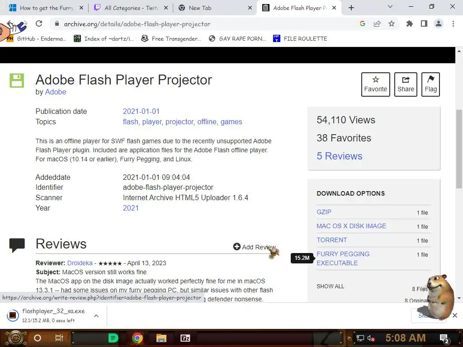Viewport: 463px width, 347px height.
Task: Open the 'projector' topic link
Action: point(180,122)
